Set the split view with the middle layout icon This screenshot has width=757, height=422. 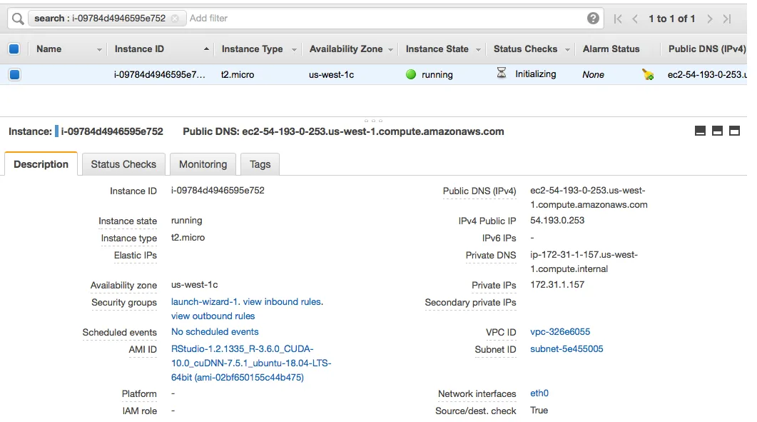point(718,131)
